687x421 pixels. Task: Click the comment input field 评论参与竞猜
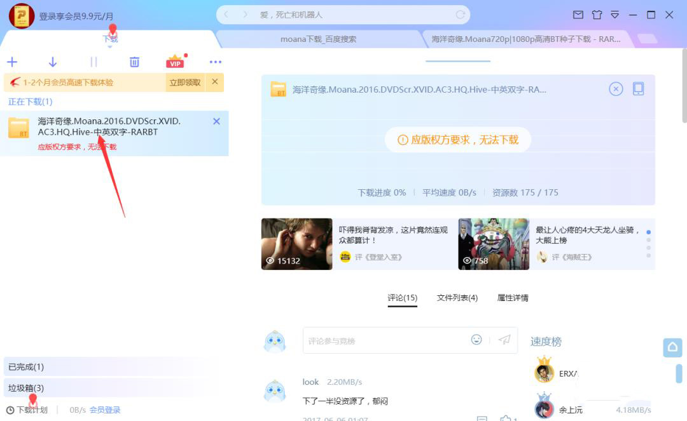(x=382, y=340)
